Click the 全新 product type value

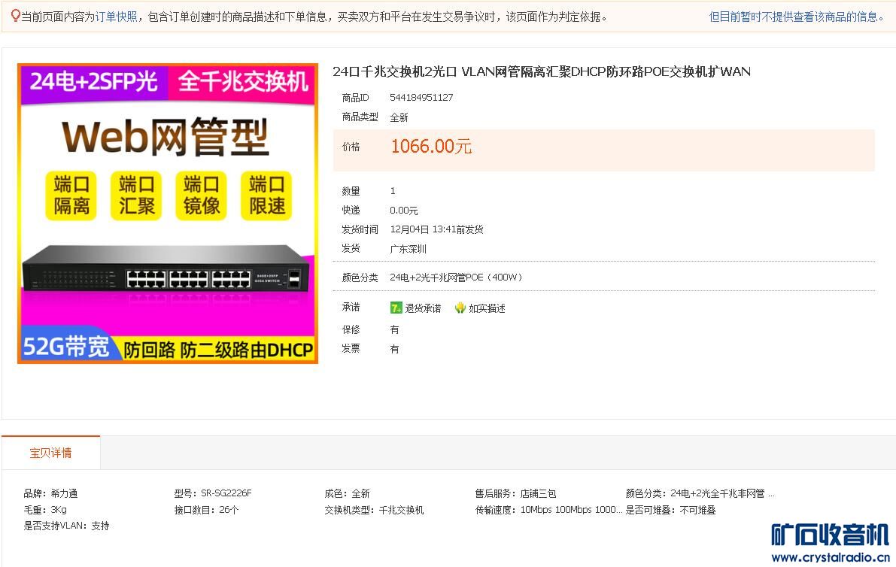pyautogui.click(x=399, y=117)
